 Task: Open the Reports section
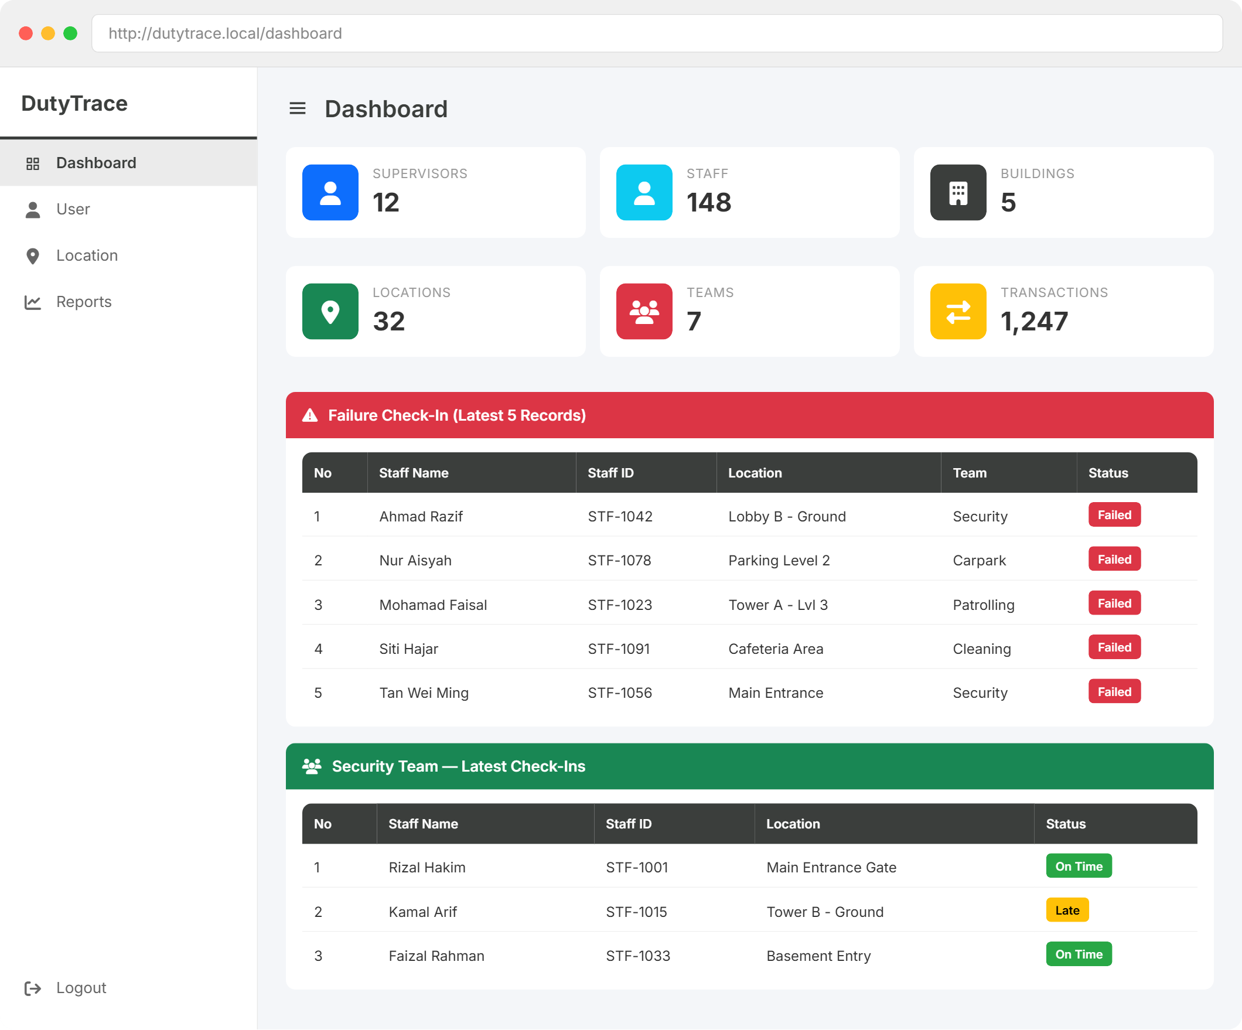83,302
